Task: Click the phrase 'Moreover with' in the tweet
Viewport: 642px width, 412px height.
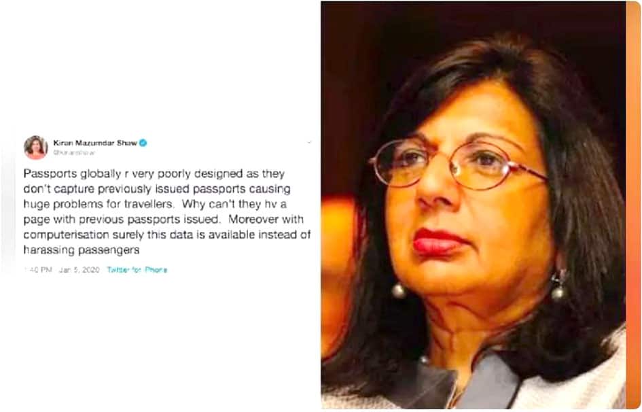Action: (266, 219)
